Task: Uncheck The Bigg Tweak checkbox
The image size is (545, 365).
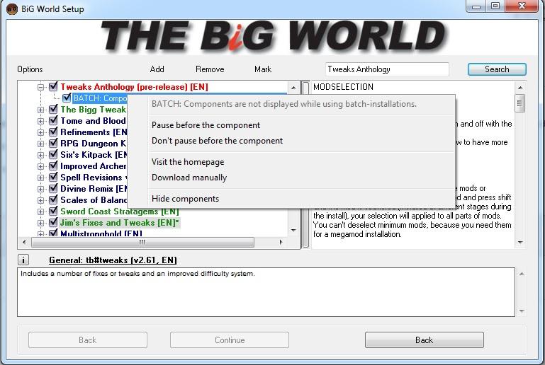Action: tap(53, 110)
